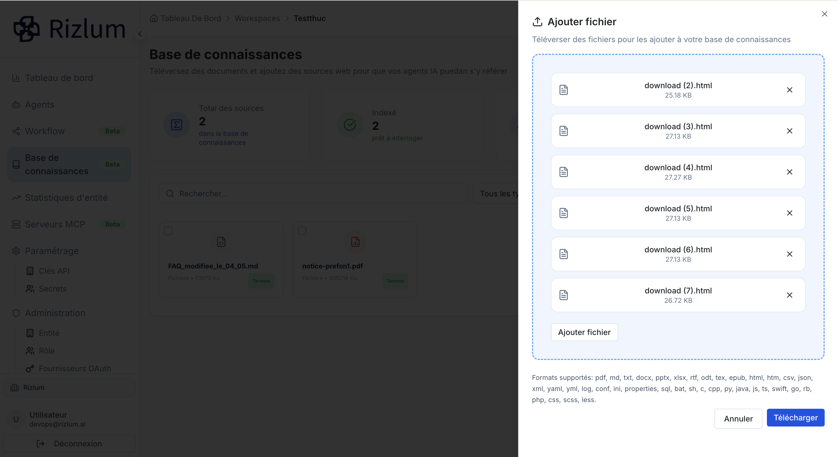Open the Administration section
This screenshot has height=457, width=838.
(69, 313)
